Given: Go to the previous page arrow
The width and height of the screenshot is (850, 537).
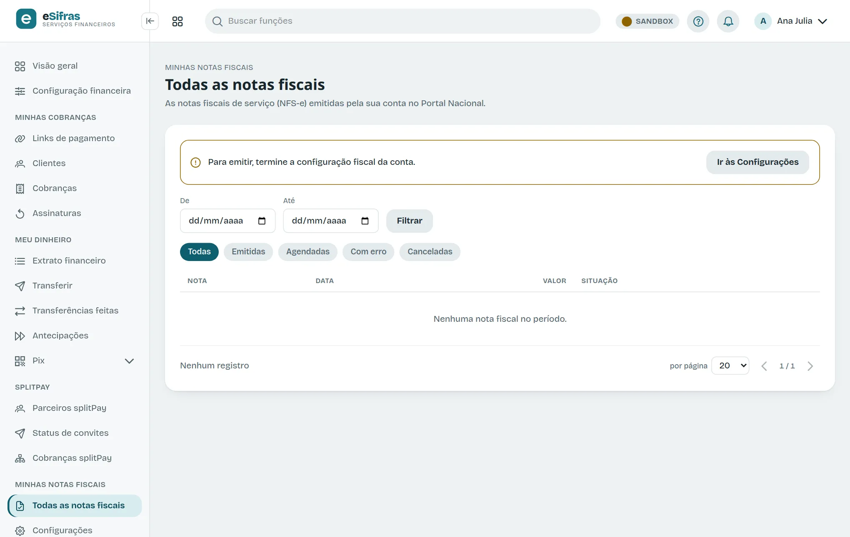Looking at the screenshot, I should point(764,366).
